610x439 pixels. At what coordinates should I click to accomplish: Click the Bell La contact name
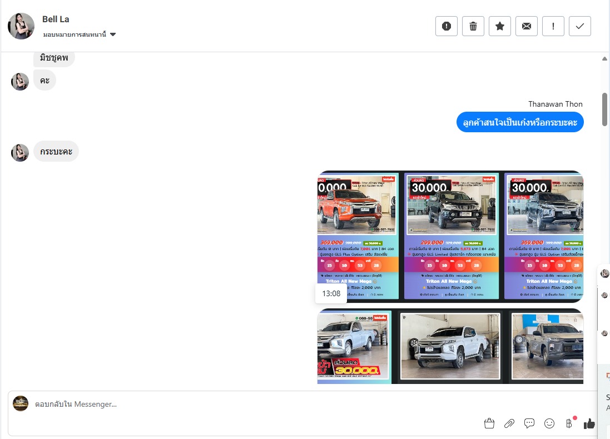[56, 19]
